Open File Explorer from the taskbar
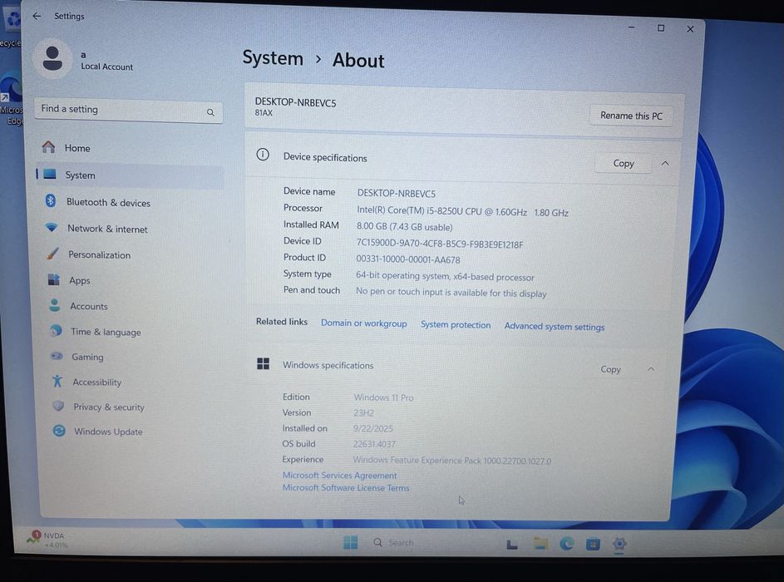 click(540, 544)
